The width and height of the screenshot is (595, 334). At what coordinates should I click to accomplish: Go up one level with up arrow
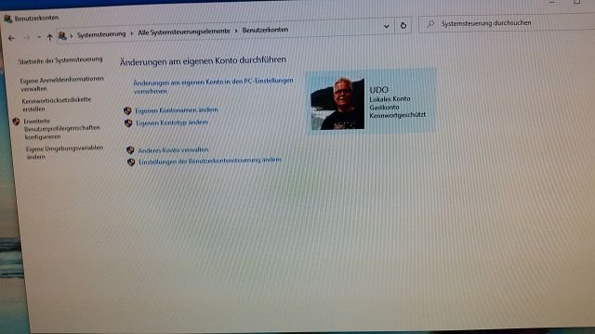[49, 37]
